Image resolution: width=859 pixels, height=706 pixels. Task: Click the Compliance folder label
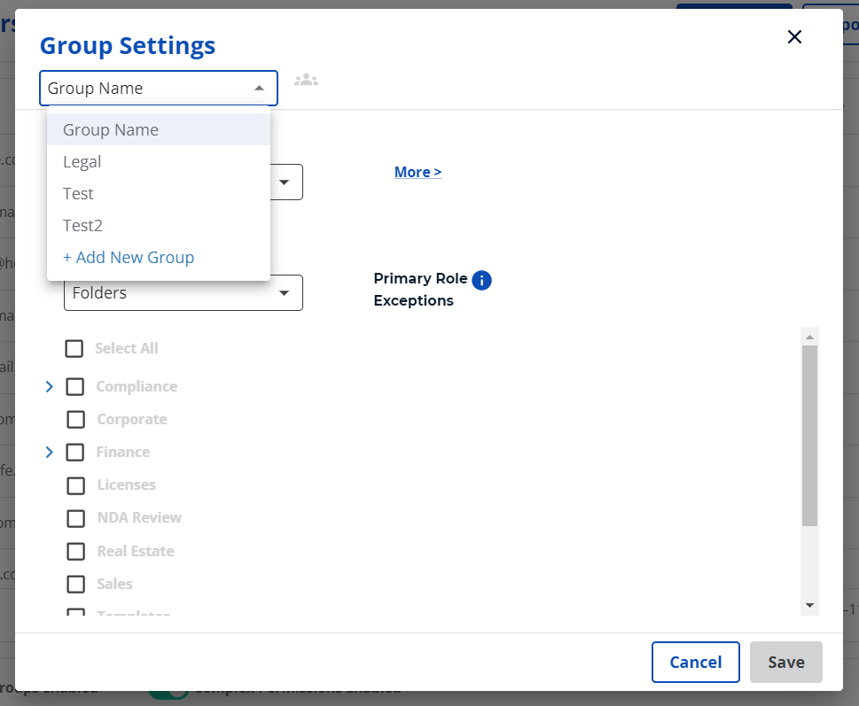[137, 386]
